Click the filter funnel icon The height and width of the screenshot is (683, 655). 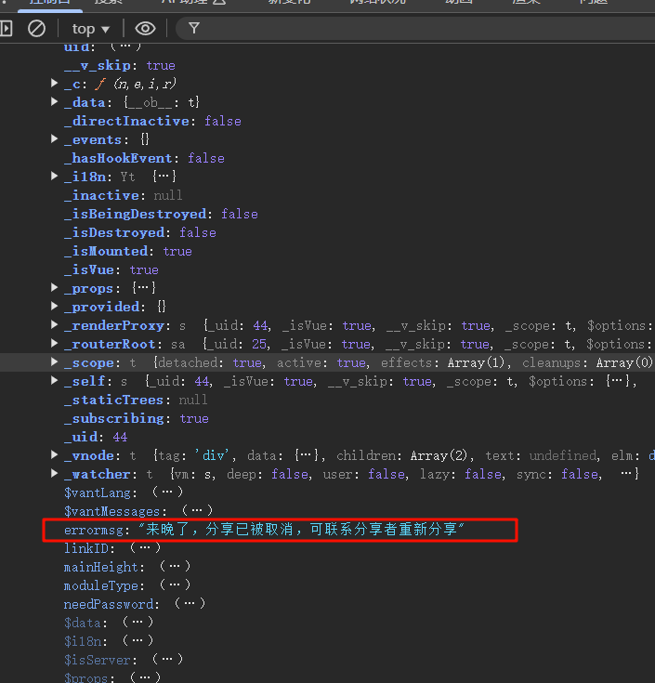point(194,29)
